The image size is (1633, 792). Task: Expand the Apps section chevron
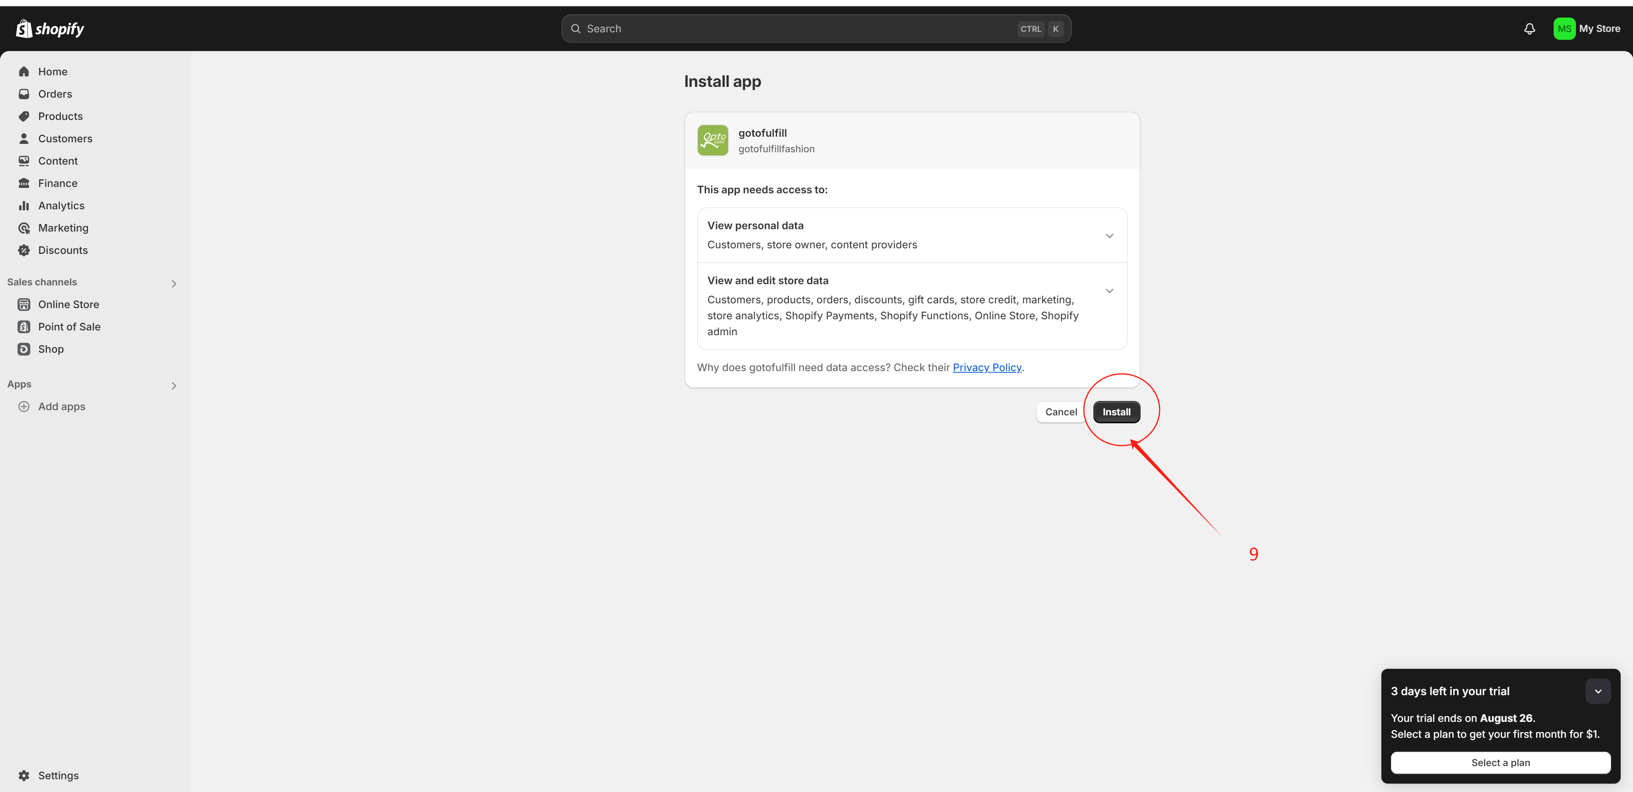tap(174, 386)
